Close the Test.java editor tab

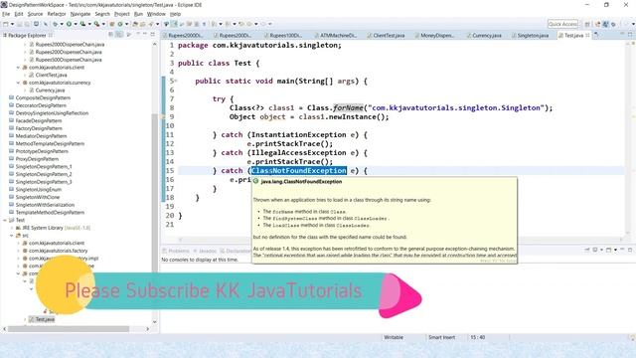pos(587,36)
